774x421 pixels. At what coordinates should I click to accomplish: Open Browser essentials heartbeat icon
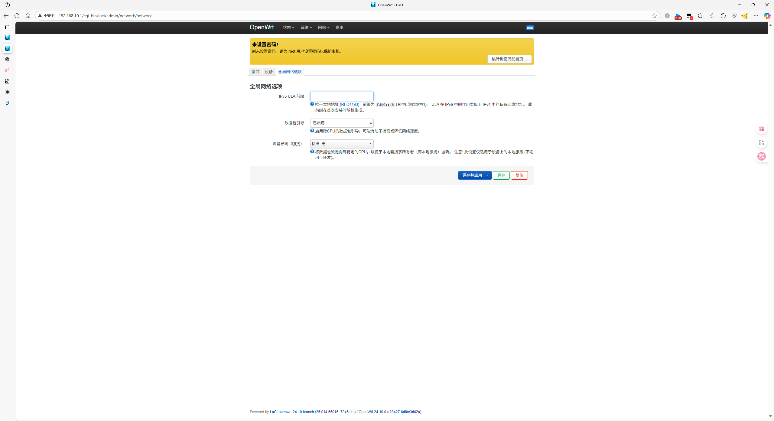pos(734,16)
